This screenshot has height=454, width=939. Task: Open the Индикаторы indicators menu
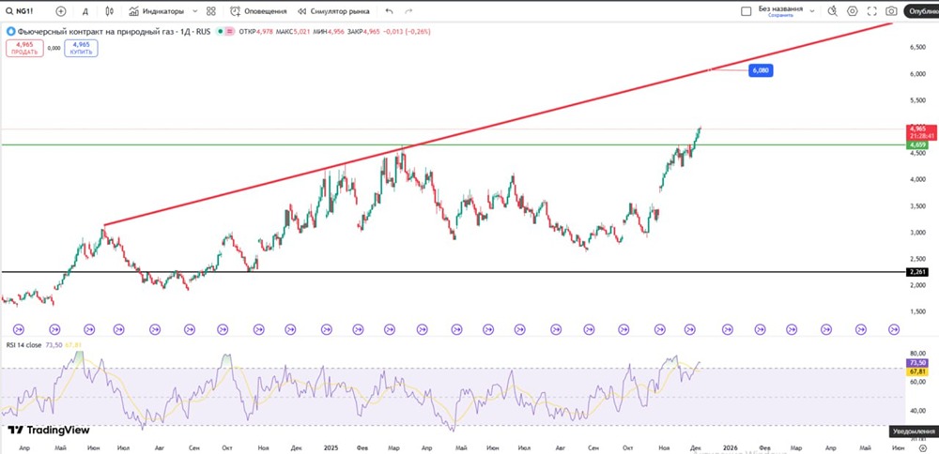pos(157,11)
